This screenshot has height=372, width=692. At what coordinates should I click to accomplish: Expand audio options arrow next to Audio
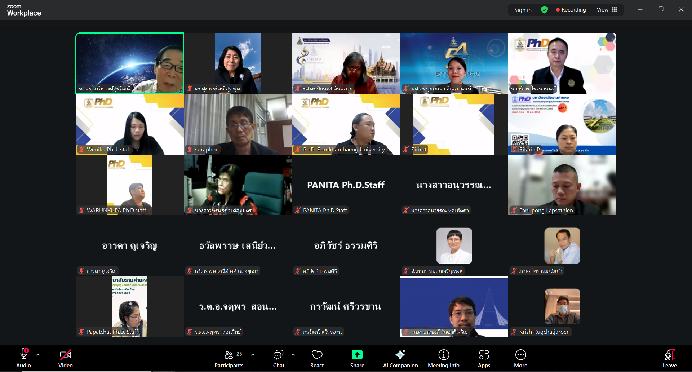(38, 355)
